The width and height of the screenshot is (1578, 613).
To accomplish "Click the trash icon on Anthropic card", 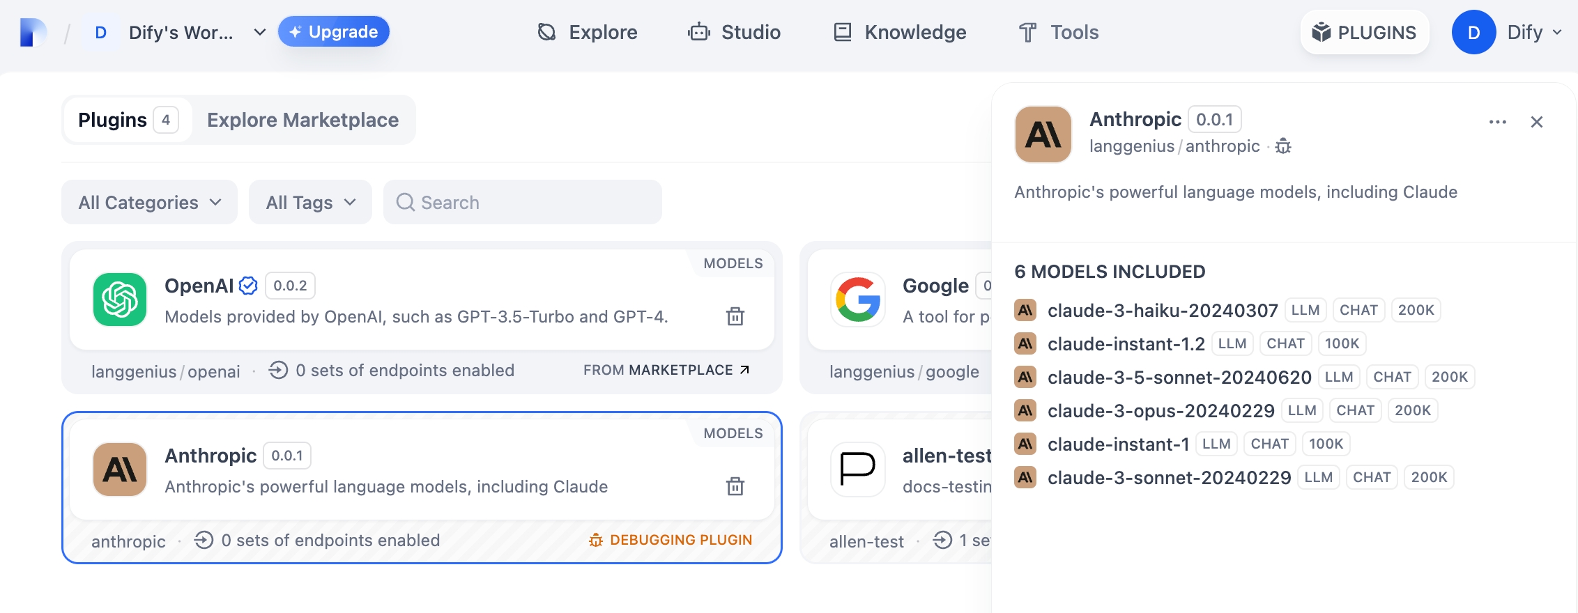I will pyautogui.click(x=735, y=486).
